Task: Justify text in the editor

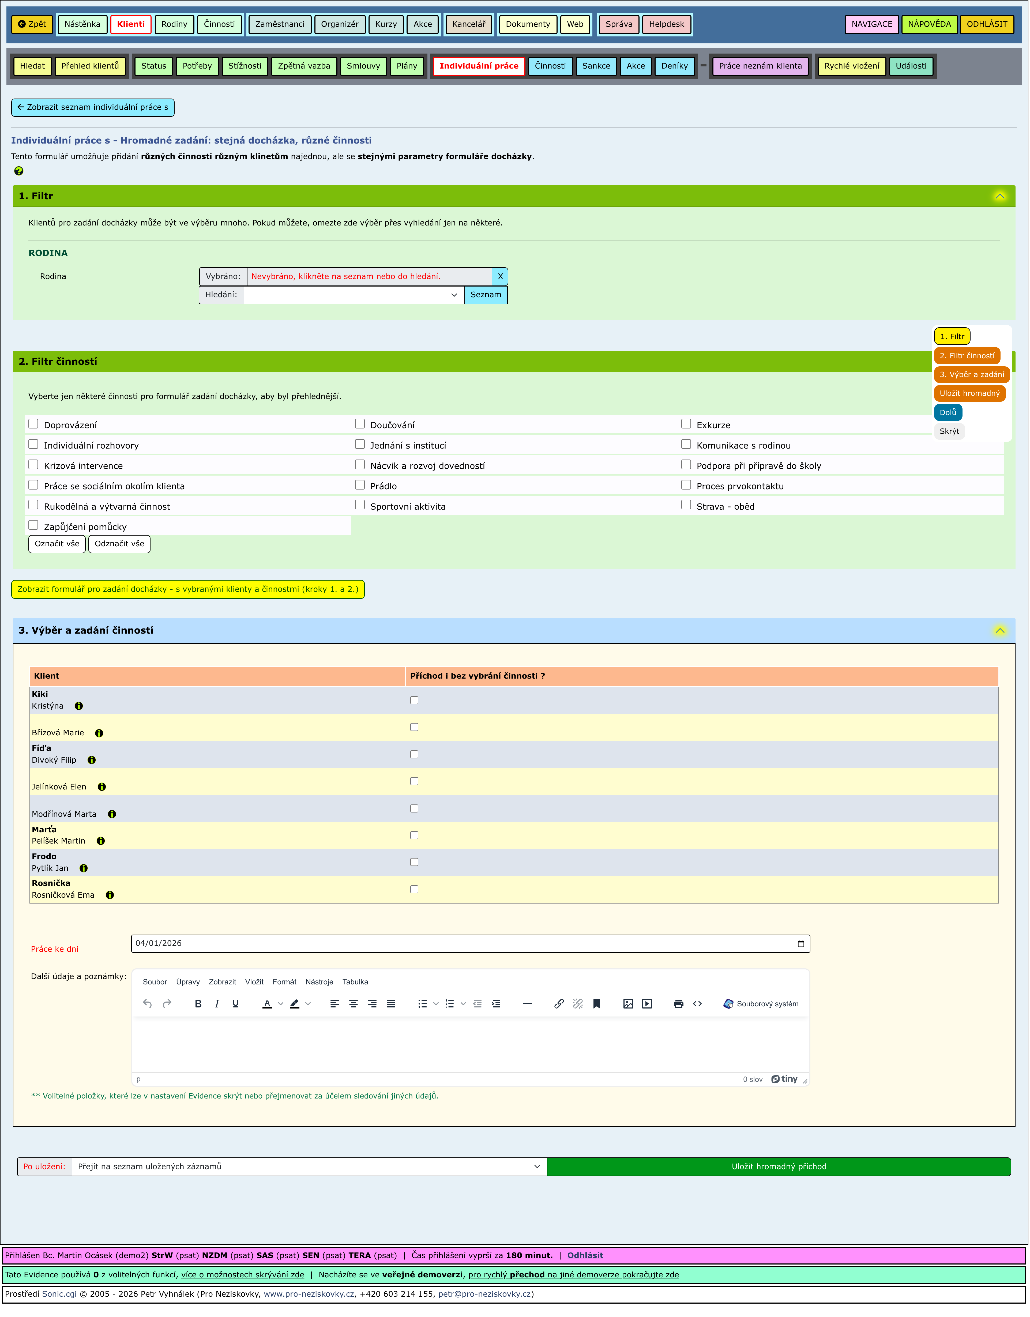Action: pyautogui.click(x=391, y=1004)
